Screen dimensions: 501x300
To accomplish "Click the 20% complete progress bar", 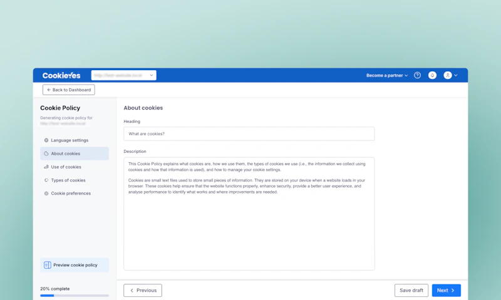I will tap(75, 296).
